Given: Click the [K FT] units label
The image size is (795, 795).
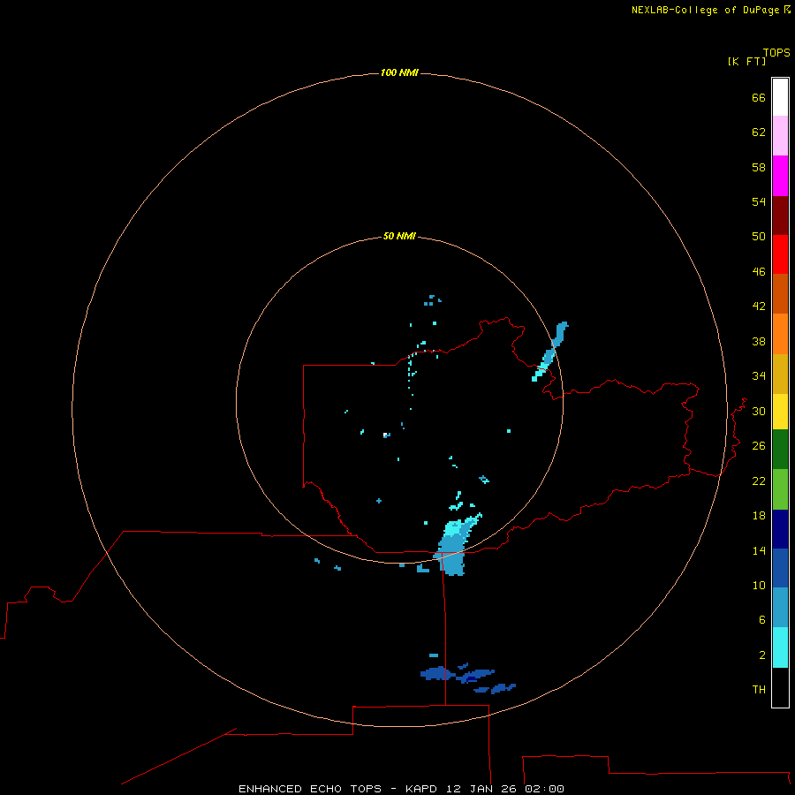Looking at the screenshot, I should pyautogui.click(x=746, y=61).
